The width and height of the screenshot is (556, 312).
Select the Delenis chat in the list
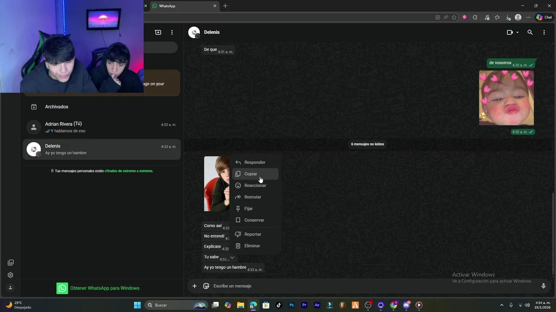(102, 149)
